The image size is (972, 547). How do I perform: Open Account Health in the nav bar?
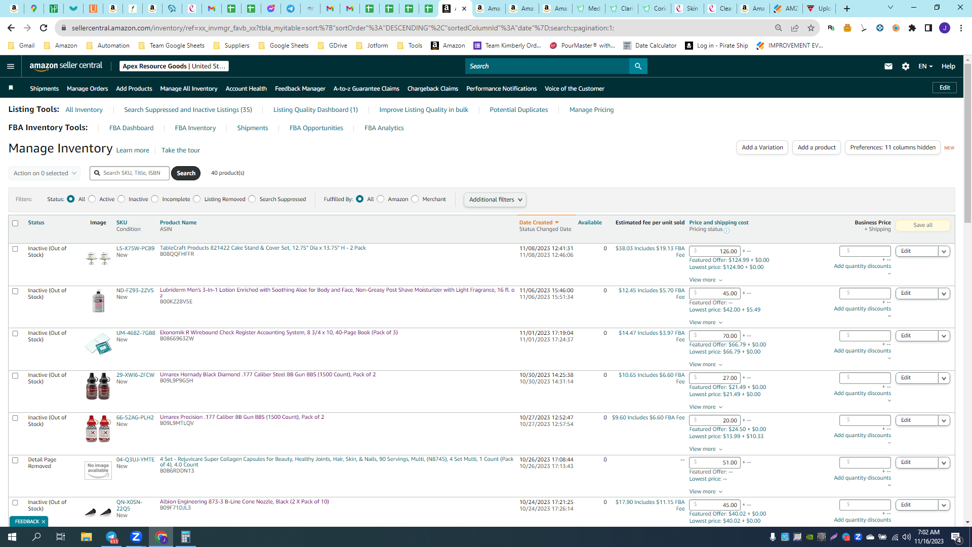coord(246,89)
